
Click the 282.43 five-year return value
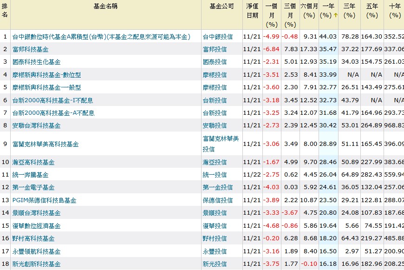(x=371, y=175)
